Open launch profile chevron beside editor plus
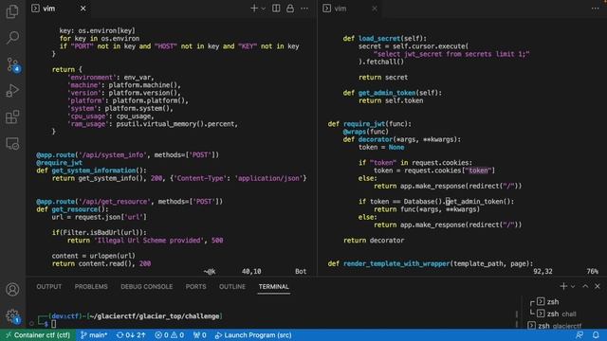Image resolution: width=607 pixels, height=341 pixels. click(x=264, y=9)
